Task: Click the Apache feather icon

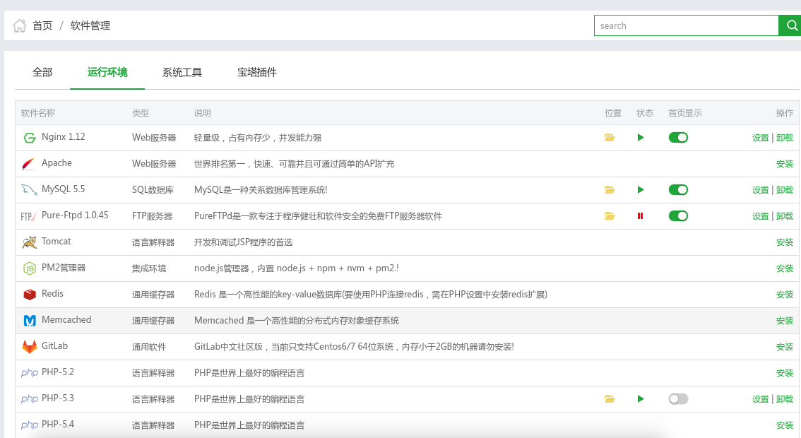Action: 29,164
